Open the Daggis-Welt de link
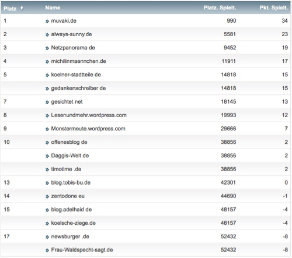 click(x=70, y=155)
